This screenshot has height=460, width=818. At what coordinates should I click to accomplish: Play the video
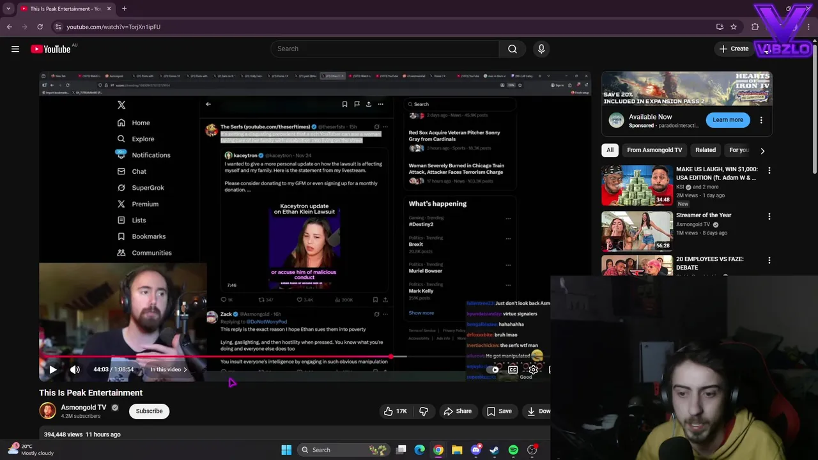pyautogui.click(x=53, y=369)
